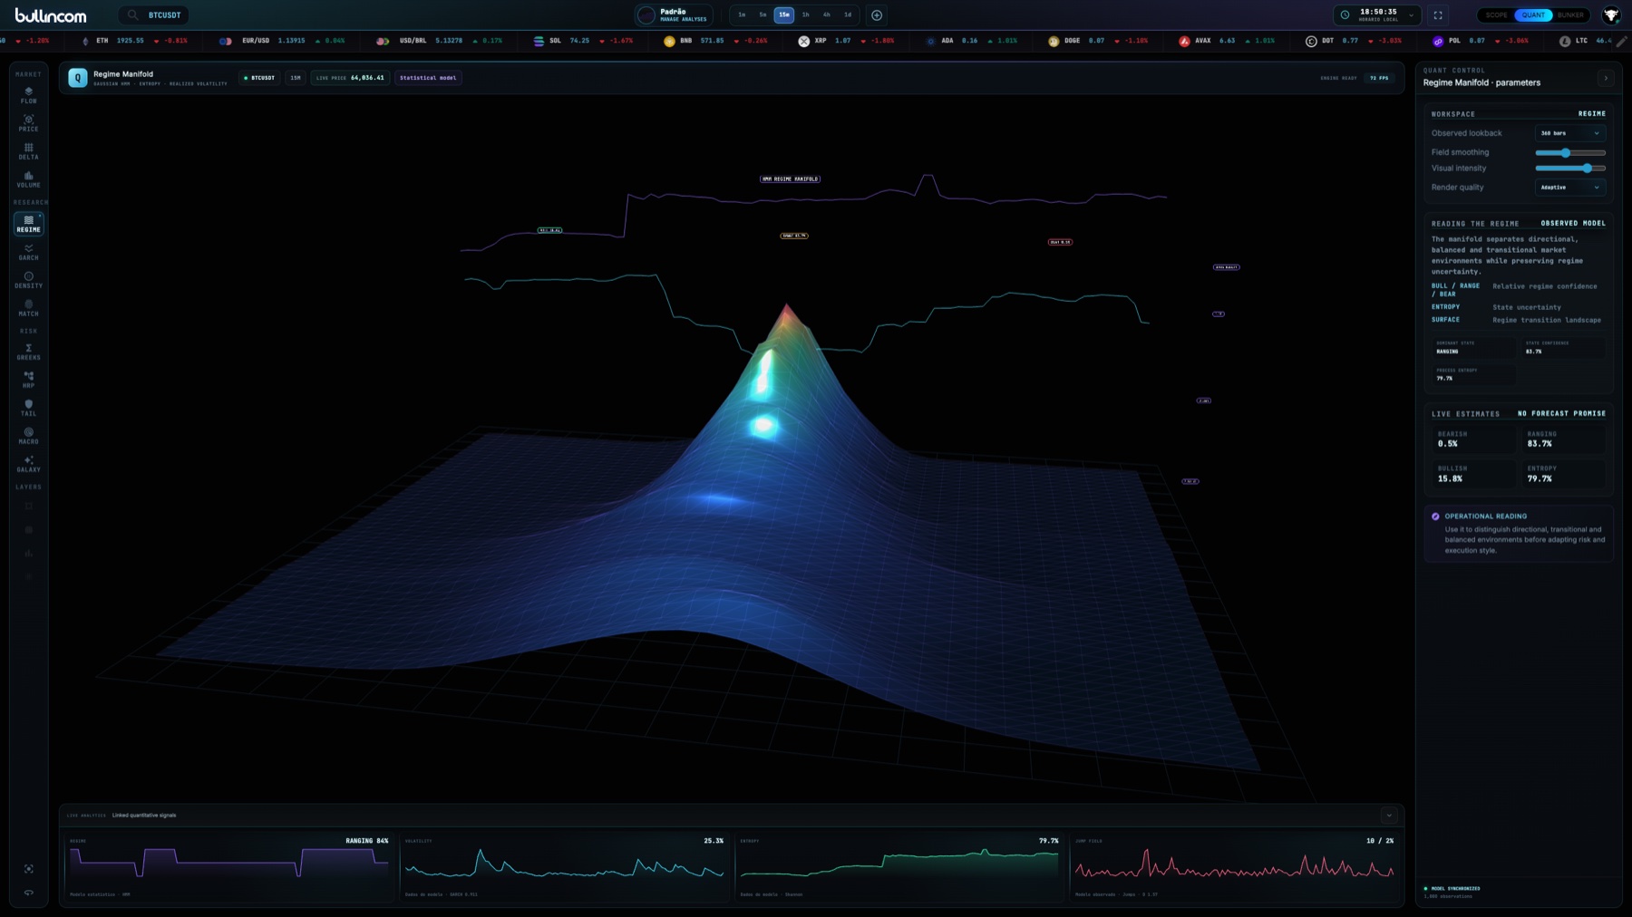
Task: Open the Galaxy view icon
Action: [28, 464]
